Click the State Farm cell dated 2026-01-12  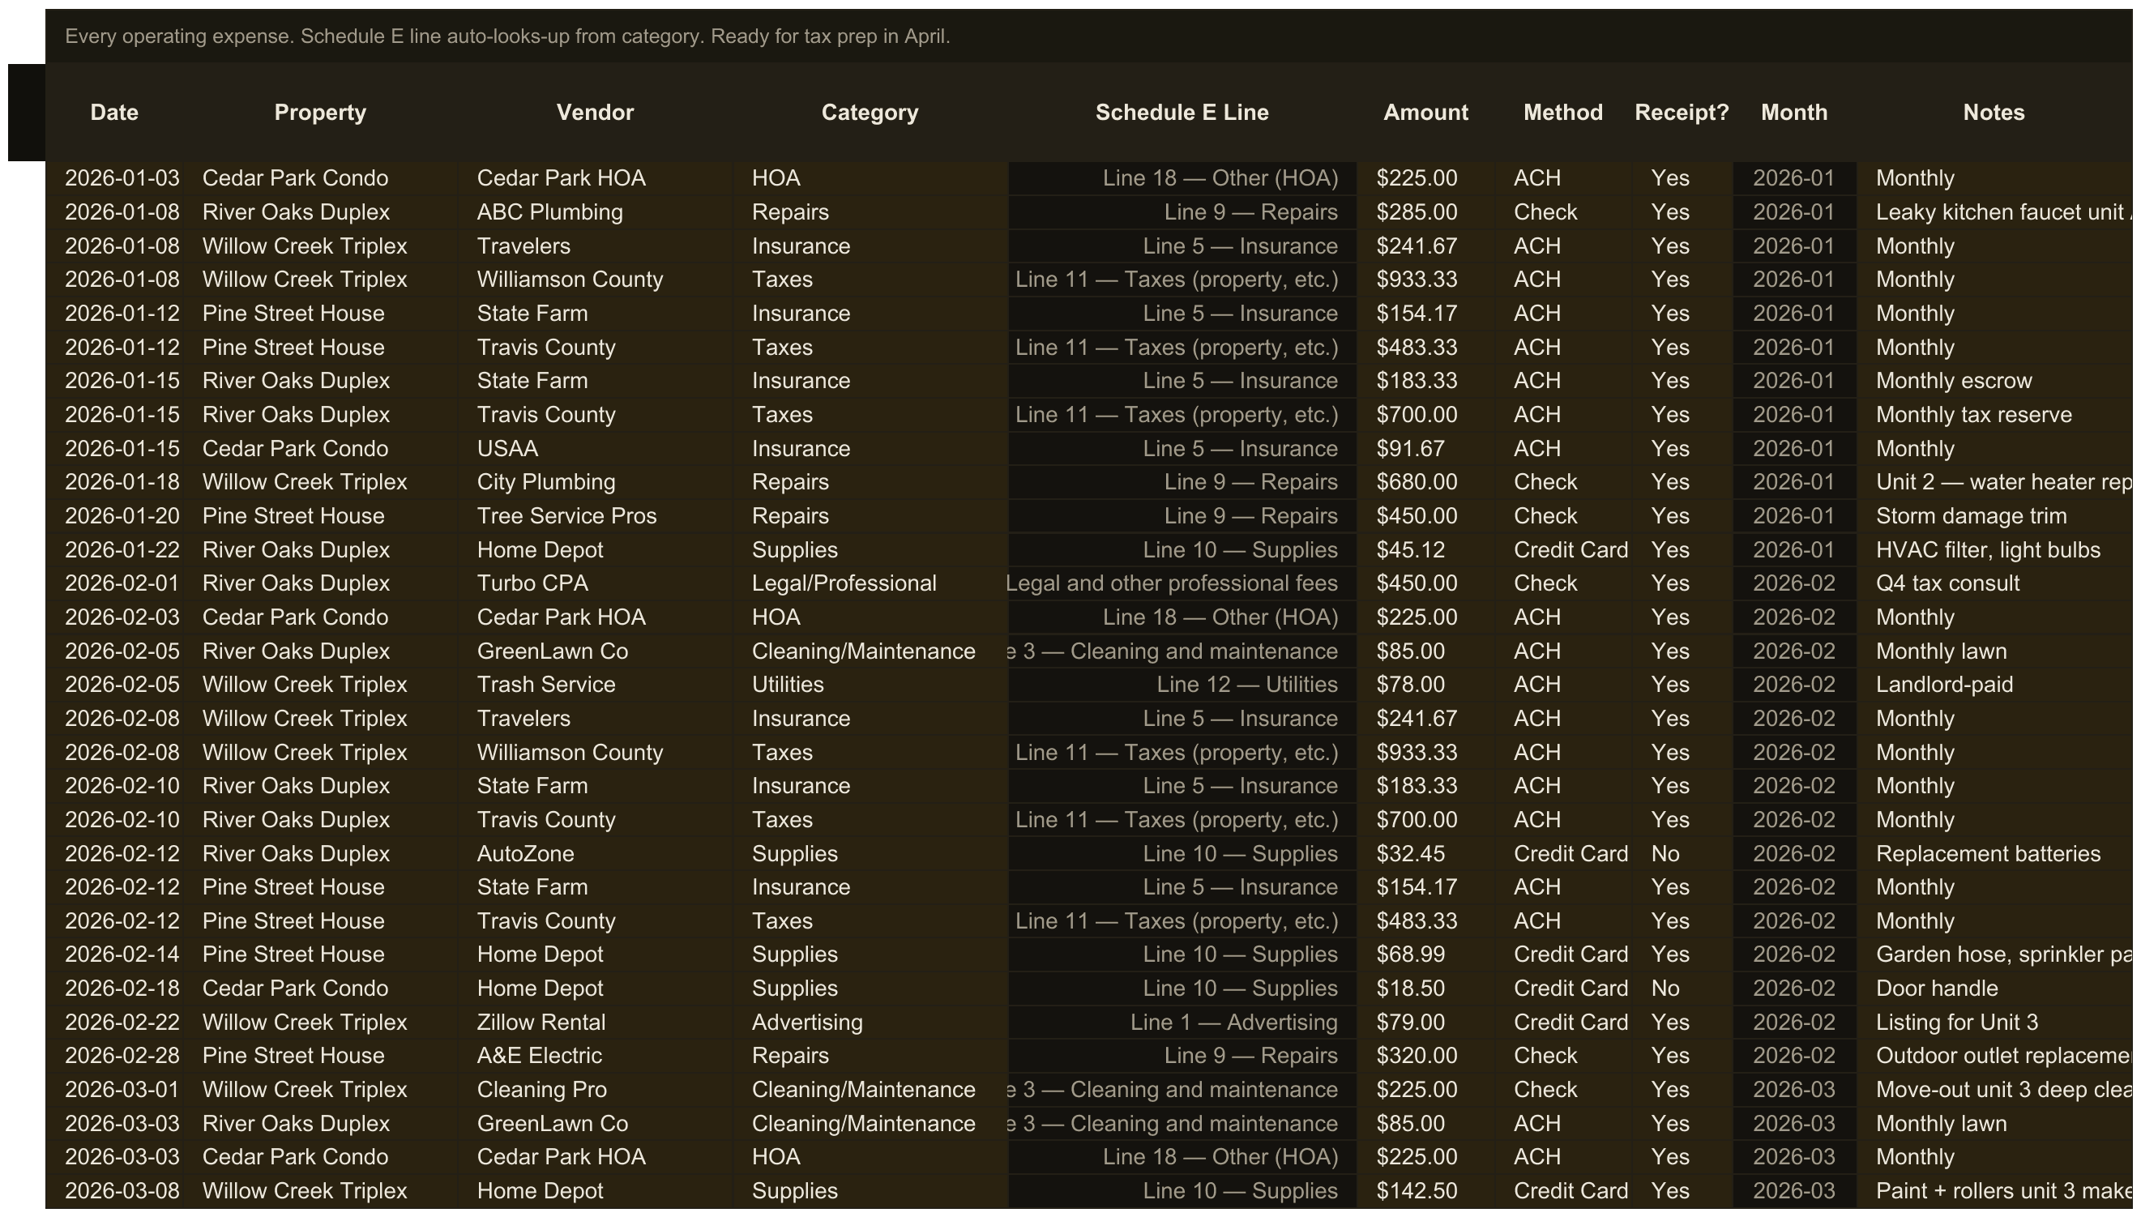pyautogui.click(x=596, y=314)
